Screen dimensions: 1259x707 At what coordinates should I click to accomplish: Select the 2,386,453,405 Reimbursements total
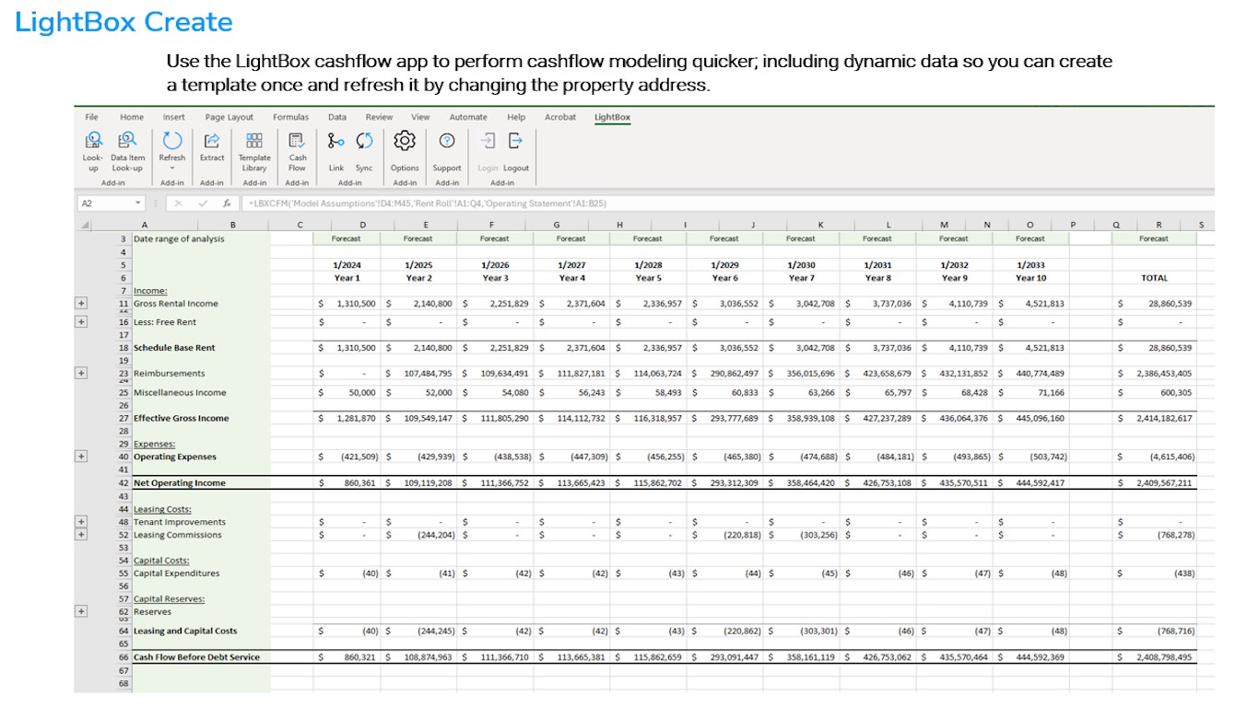point(1154,373)
